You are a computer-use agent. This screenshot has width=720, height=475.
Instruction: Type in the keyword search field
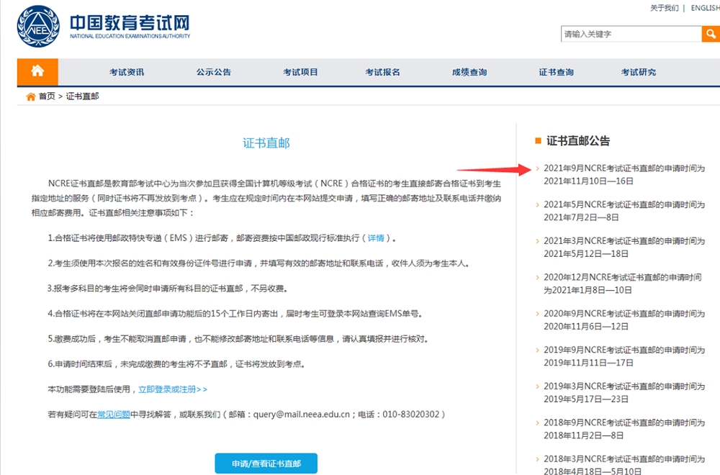(631, 34)
